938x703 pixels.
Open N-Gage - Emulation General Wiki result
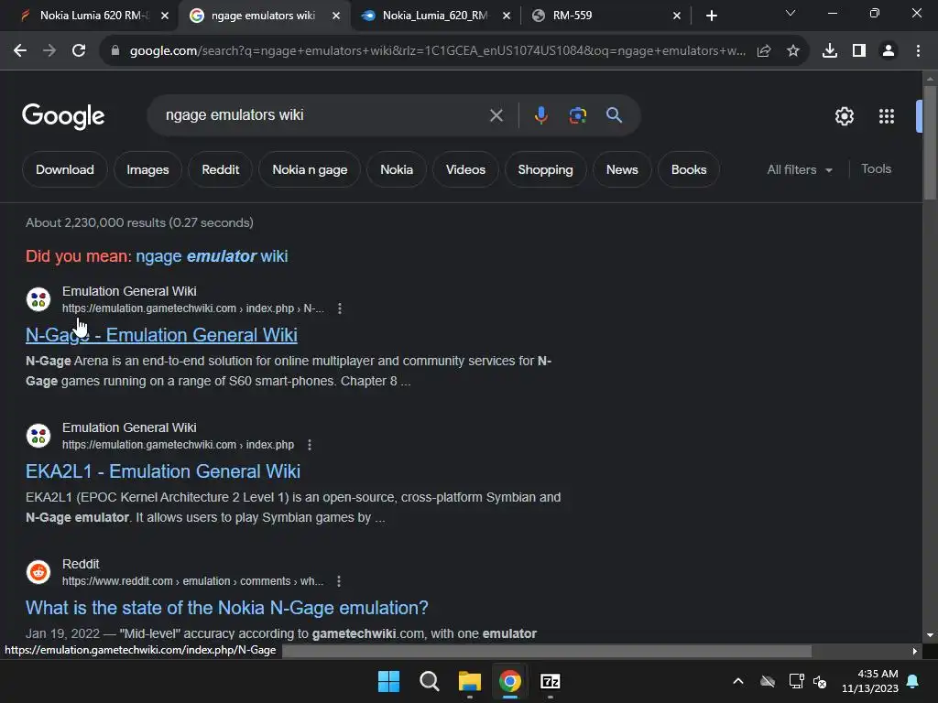[161, 335]
